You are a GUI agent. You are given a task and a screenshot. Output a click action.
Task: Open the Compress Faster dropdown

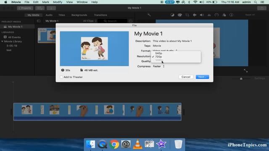pyautogui.click(x=158, y=66)
